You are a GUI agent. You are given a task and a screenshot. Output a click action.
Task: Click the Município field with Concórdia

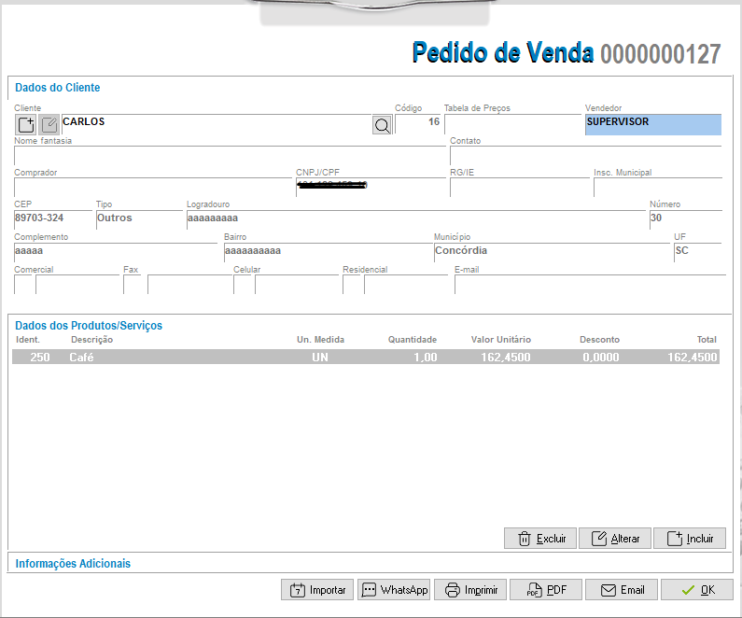tap(551, 251)
